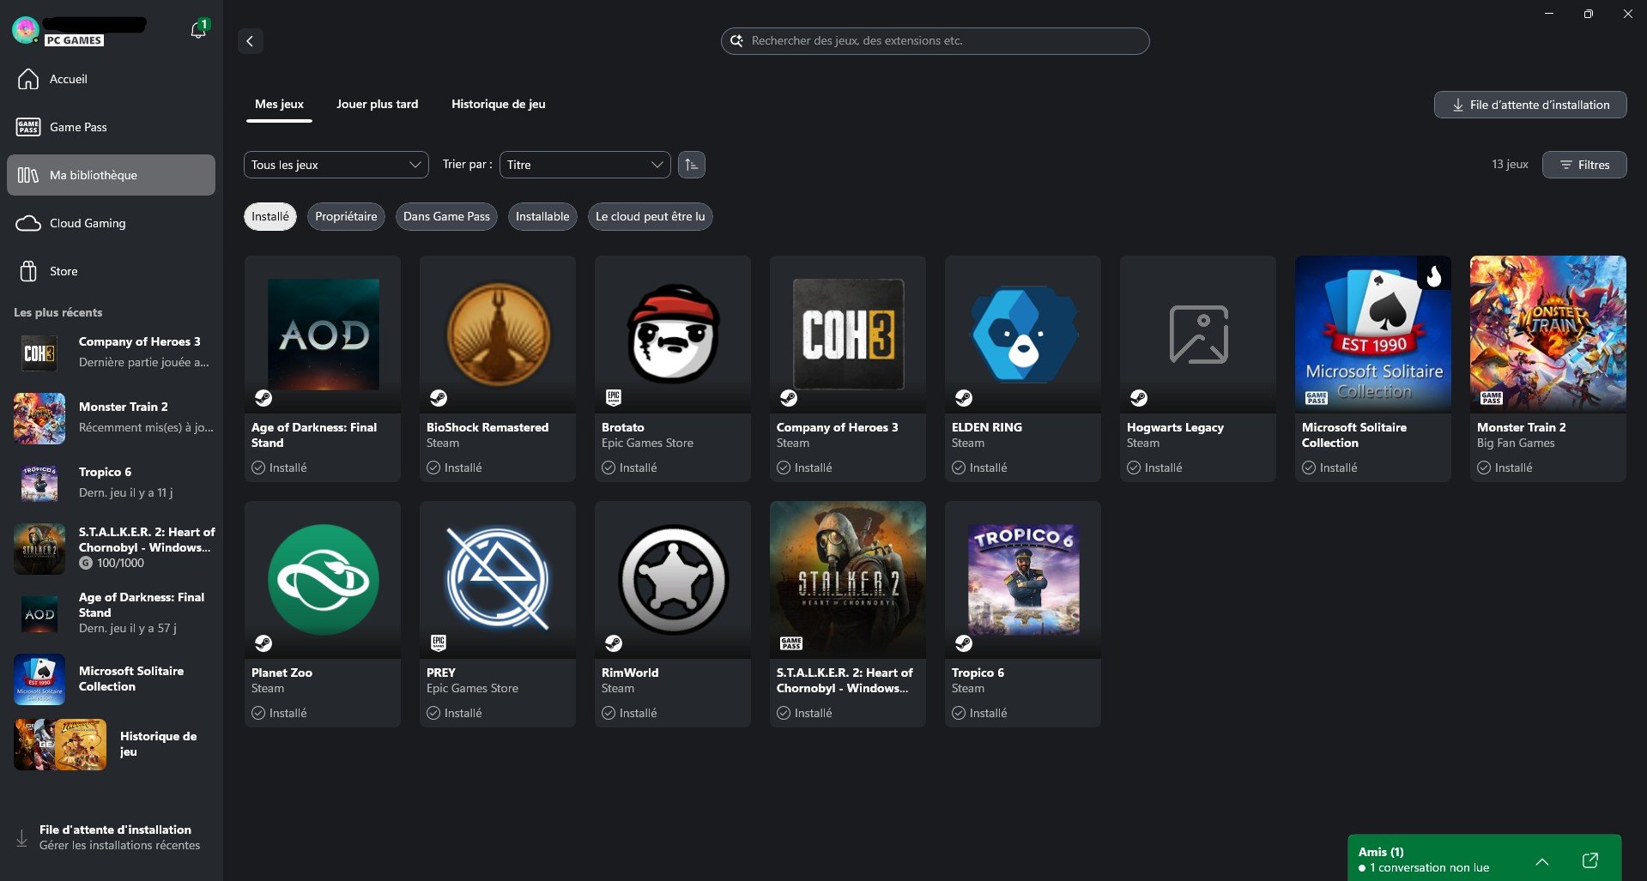Viewport: 1647px width, 881px height.
Task: Open the Brotato game icon
Action: coord(673,335)
